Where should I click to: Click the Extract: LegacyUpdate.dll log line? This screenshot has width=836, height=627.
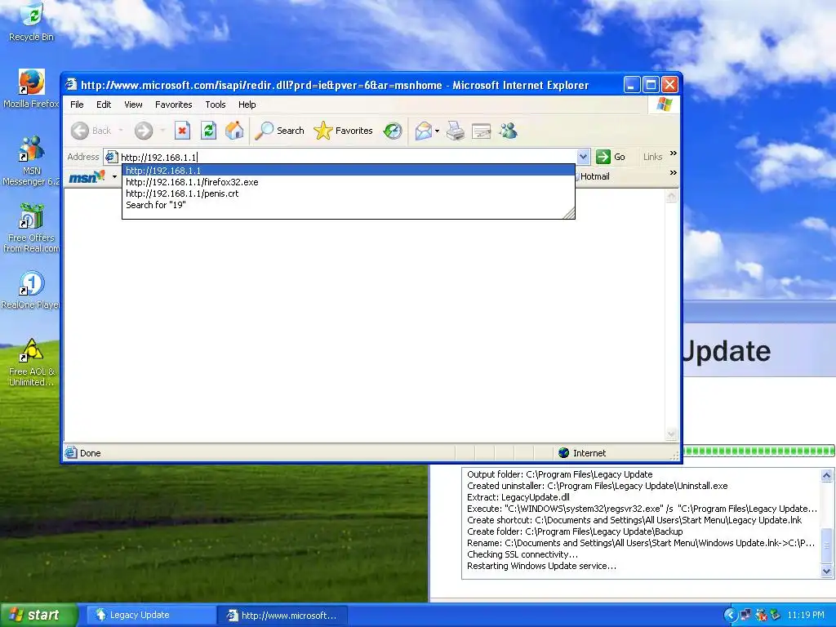(x=518, y=497)
